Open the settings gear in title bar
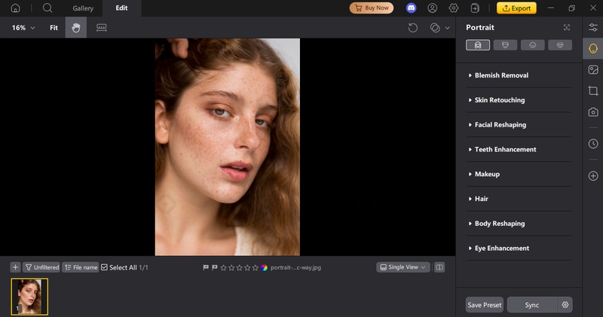 click(454, 8)
